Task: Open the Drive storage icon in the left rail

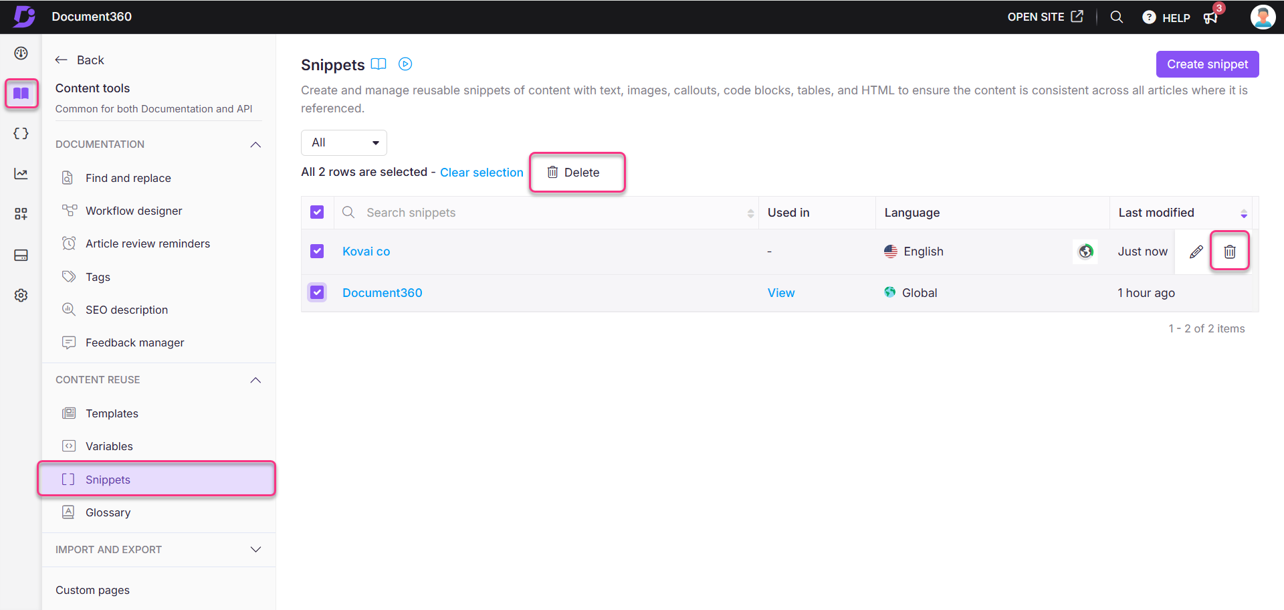Action: pyautogui.click(x=21, y=255)
